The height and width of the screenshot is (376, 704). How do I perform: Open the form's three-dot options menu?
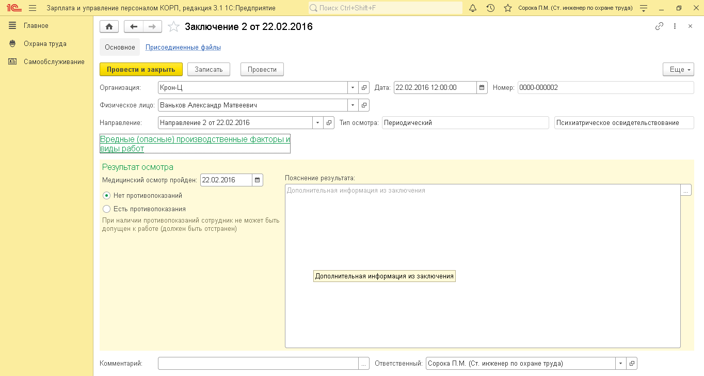tap(675, 26)
